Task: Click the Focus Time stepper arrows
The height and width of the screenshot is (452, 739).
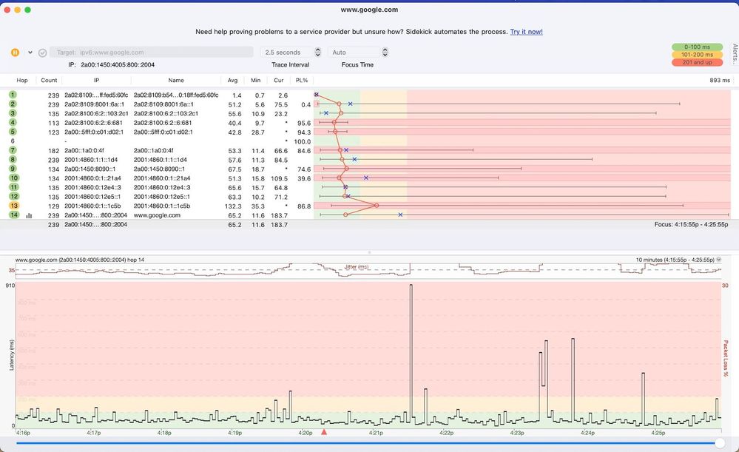Action: [x=385, y=53]
